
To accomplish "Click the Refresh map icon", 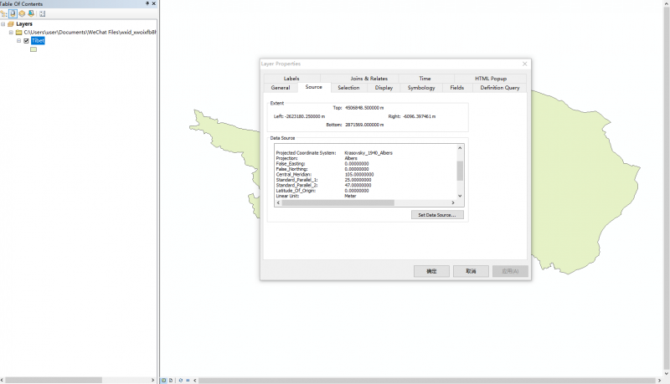I will [x=180, y=380].
